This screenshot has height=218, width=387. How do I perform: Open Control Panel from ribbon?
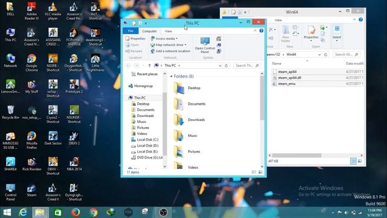(x=205, y=45)
